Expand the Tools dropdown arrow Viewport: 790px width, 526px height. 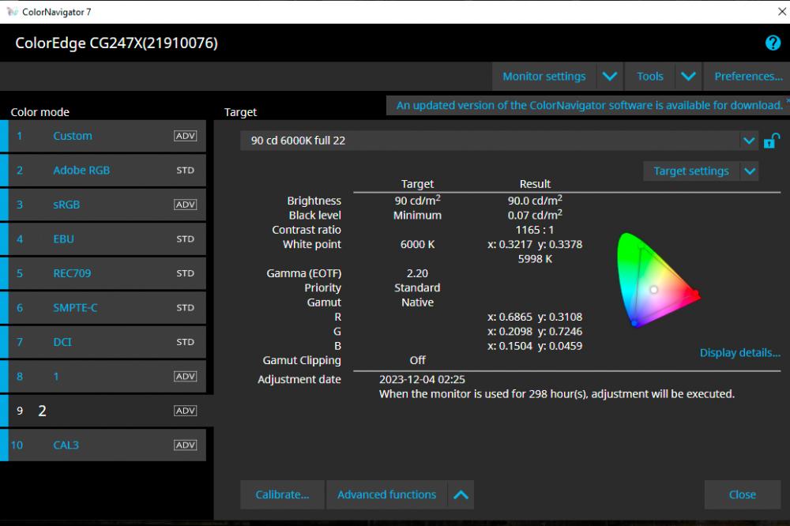(x=688, y=77)
